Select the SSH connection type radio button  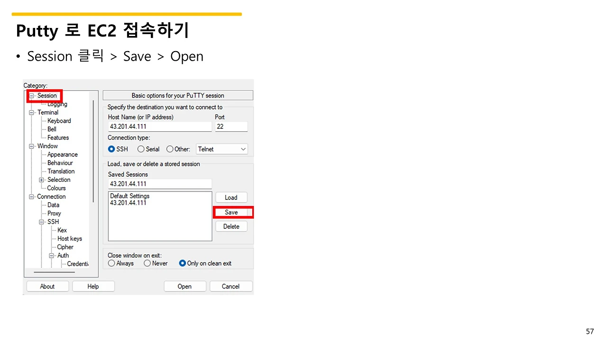click(112, 149)
